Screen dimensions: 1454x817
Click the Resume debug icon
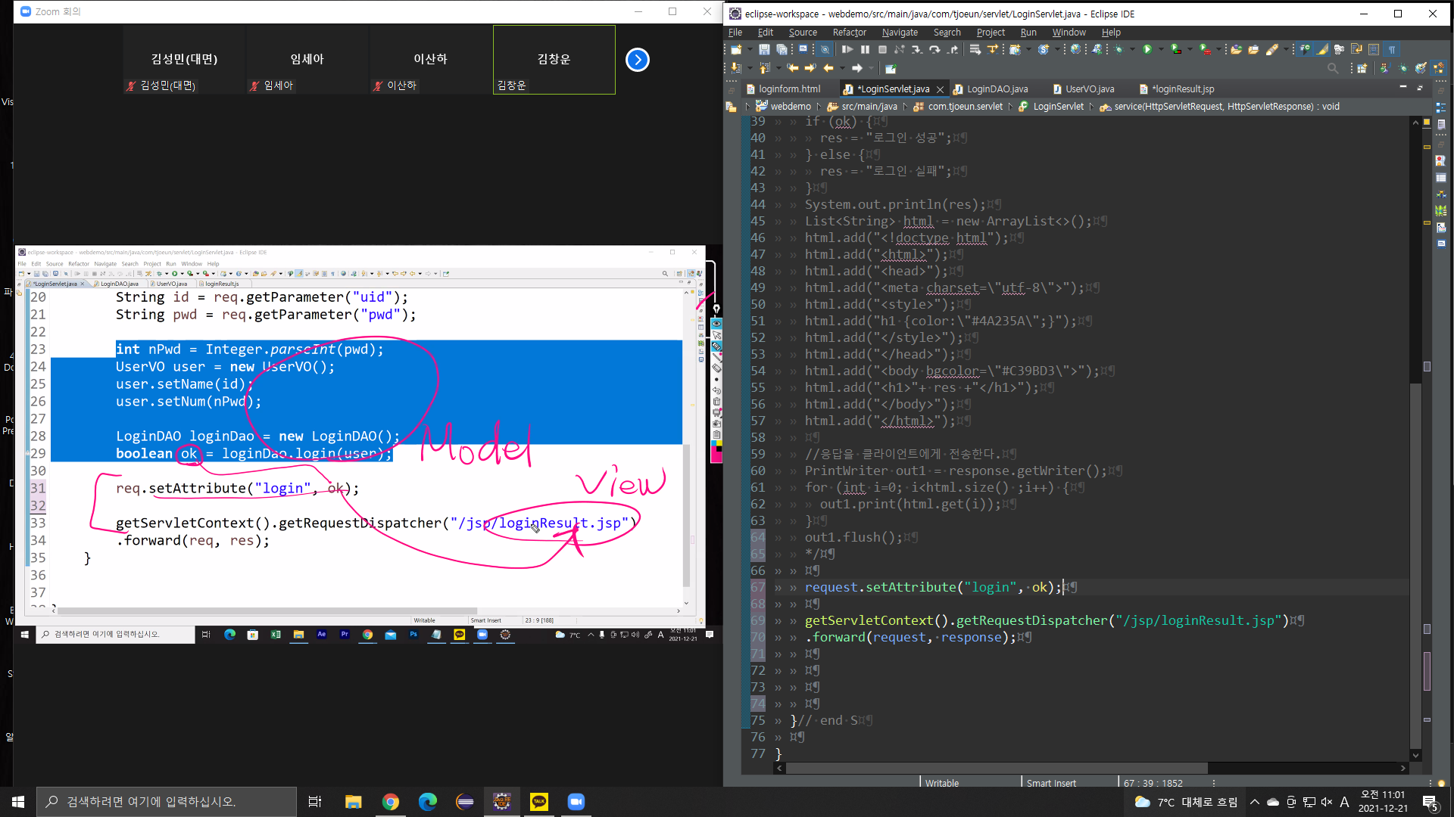[847, 49]
